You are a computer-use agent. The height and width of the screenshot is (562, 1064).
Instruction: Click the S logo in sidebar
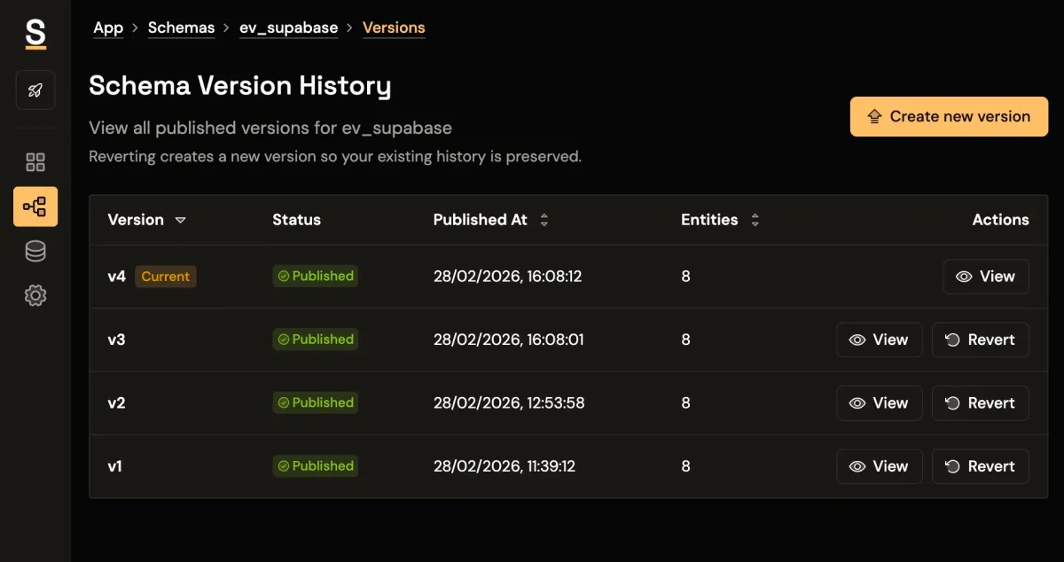point(35,34)
